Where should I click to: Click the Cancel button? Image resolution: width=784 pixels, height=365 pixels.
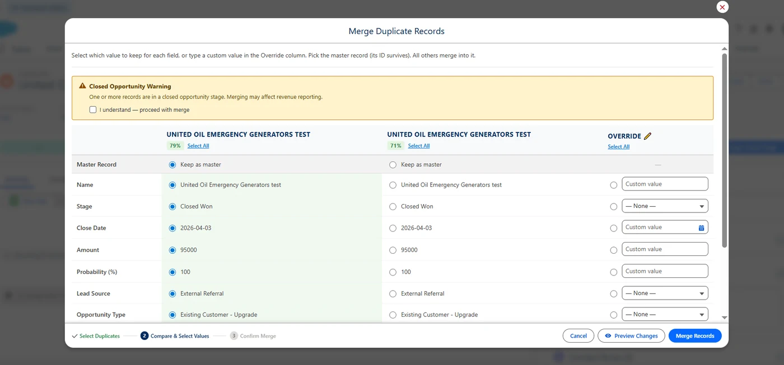tap(578, 336)
